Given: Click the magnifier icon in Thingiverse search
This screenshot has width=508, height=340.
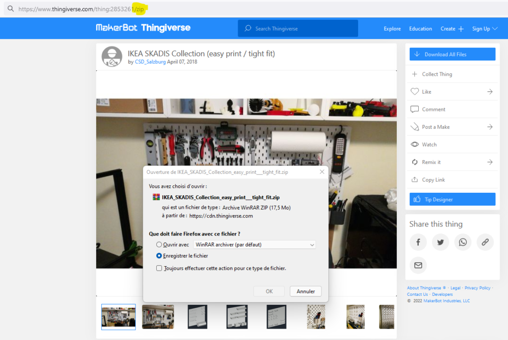Looking at the screenshot, I should (248, 28).
